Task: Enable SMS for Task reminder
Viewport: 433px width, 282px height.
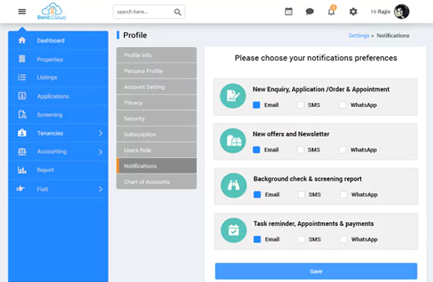Action: coord(302,239)
